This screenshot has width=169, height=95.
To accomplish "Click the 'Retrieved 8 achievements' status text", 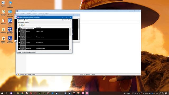I will coord(26,52).
